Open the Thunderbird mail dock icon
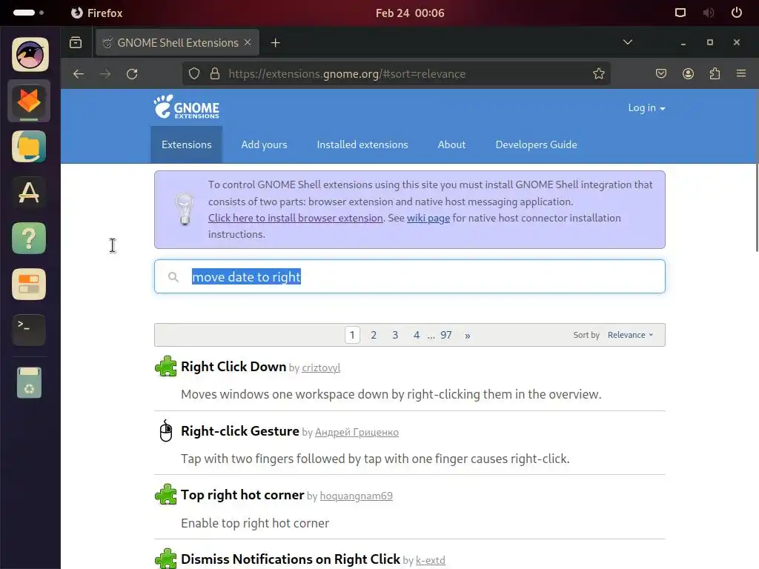This screenshot has width=759, height=569. click(29, 54)
